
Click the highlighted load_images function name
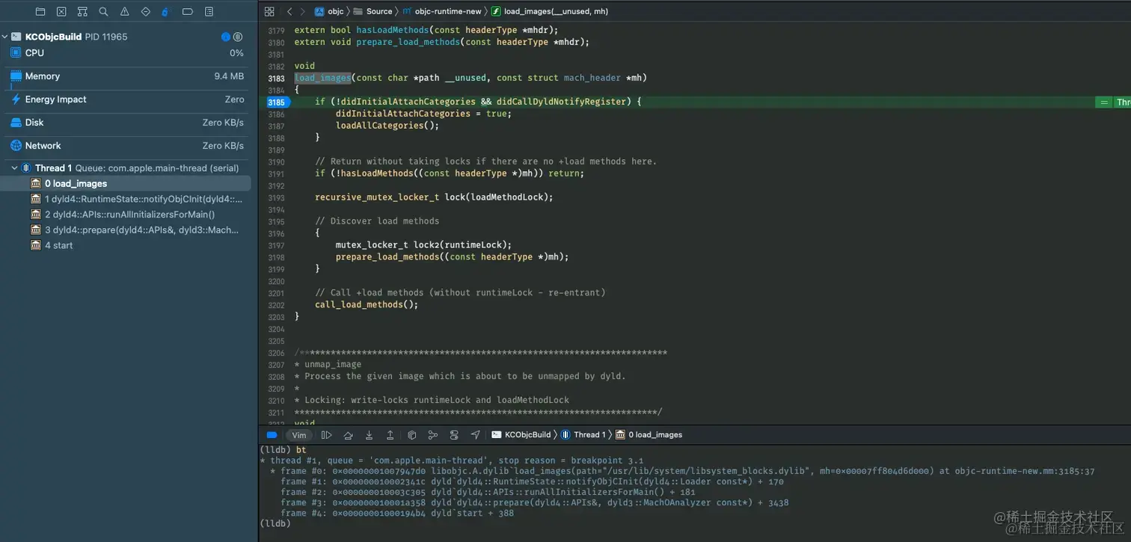[322, 78]
